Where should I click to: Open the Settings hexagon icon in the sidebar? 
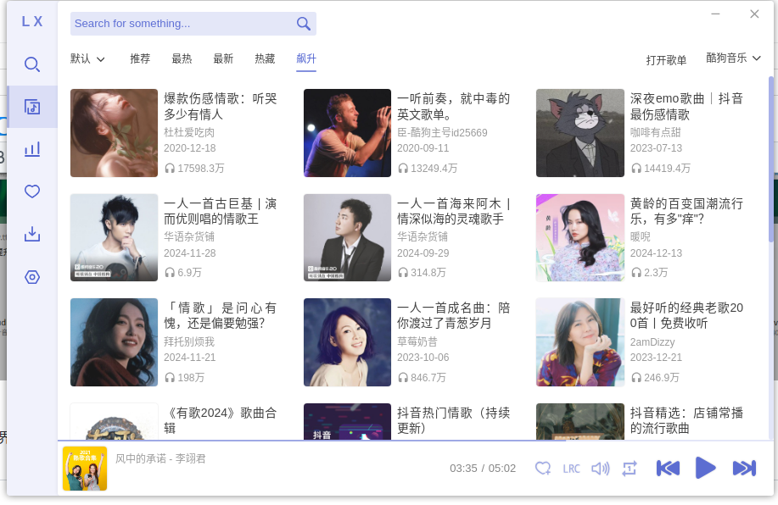(32, 277)
